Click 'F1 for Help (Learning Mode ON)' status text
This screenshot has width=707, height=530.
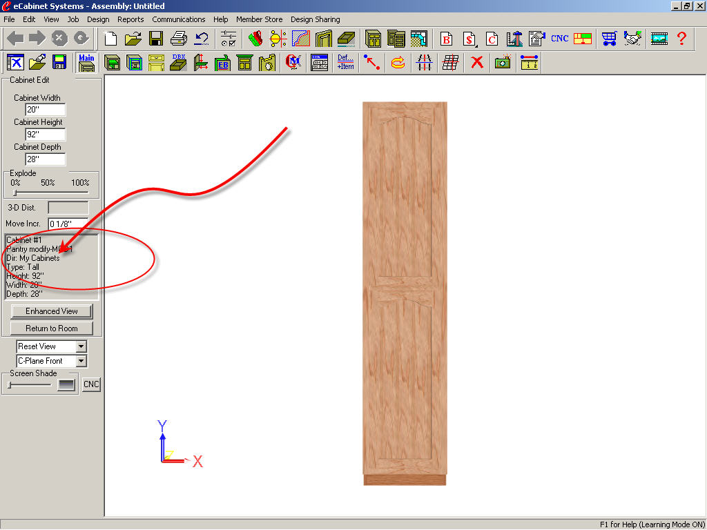[652, 524]
